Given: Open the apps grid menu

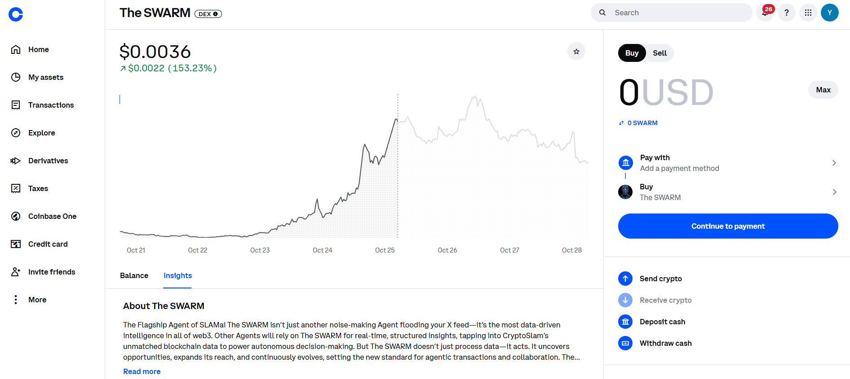Looking at the screenshot, I should click(x=808, y=13).
